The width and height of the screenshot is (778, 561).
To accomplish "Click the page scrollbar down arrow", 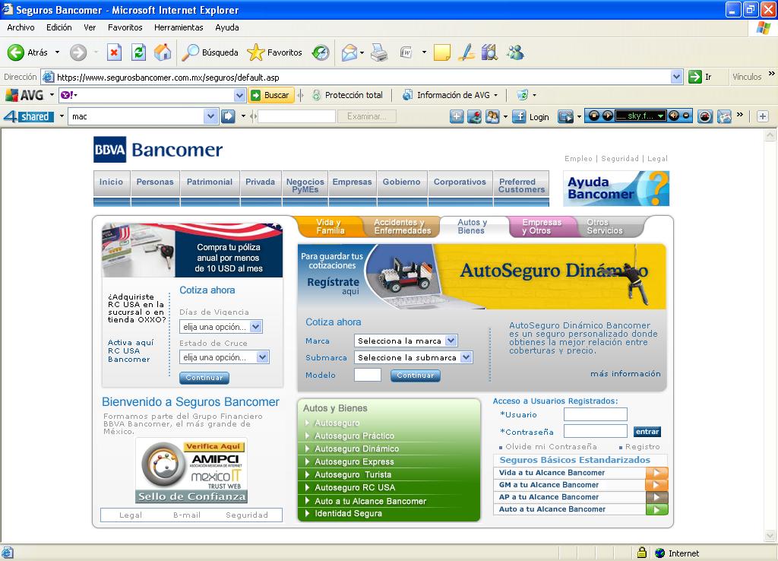I will 770,536.
